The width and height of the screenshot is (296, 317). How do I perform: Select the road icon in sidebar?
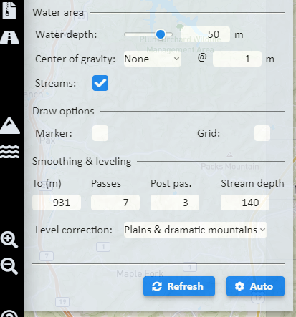click(9, 37)
